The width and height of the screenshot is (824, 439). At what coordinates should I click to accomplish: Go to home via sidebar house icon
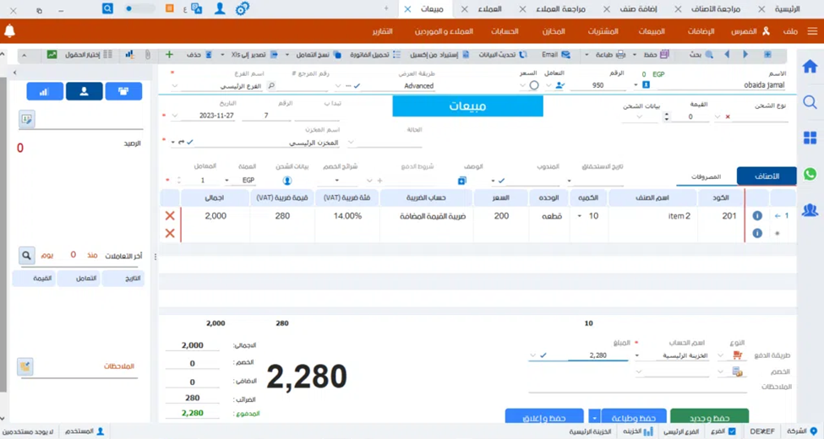pos(810,67)
